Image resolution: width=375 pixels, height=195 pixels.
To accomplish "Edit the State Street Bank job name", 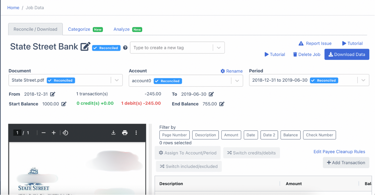I will pos(85,46).
